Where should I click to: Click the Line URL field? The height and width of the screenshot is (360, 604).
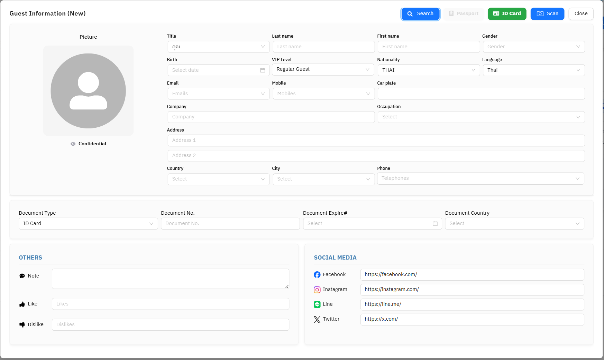coord(472,304)
